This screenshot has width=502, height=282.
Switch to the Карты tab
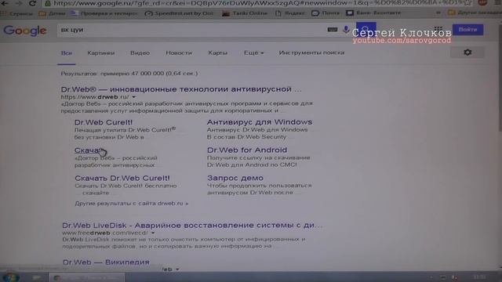pos(218,52)
